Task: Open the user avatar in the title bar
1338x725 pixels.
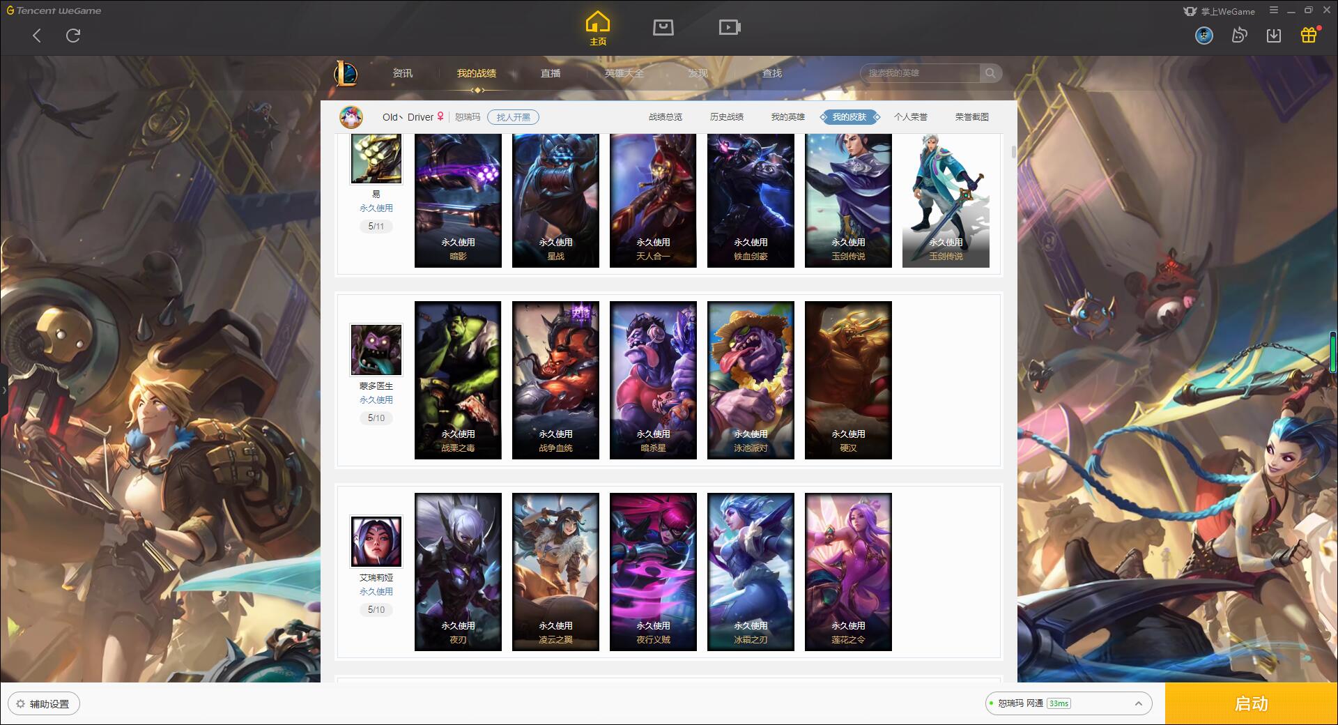Action: 1204,36
